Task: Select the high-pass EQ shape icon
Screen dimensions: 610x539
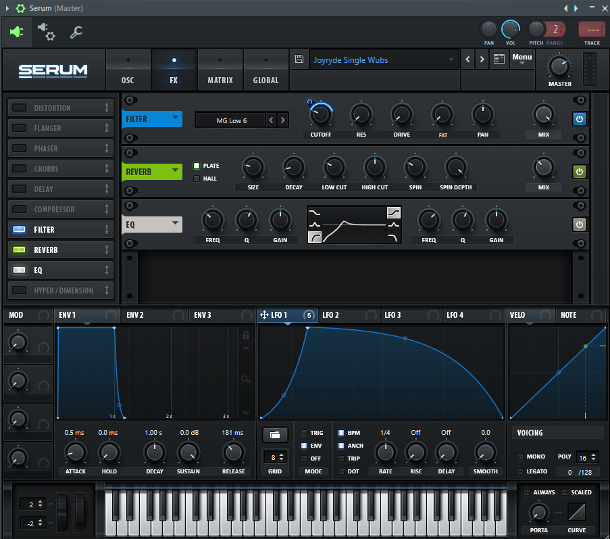Action: (x=314, y=237)
